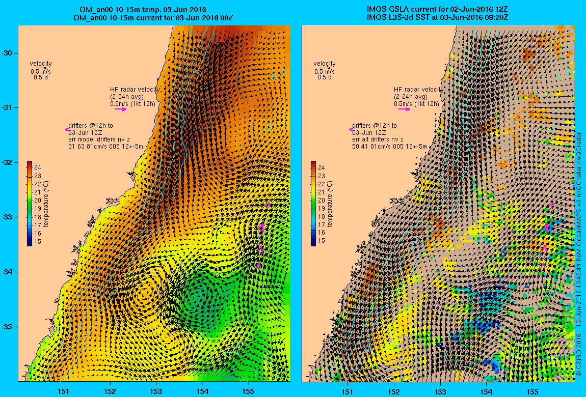Select the title 'OM_an00 10-15m temp. 03-Jun-2016'
This screenshot has height=397, width=586.
(143, 10)
